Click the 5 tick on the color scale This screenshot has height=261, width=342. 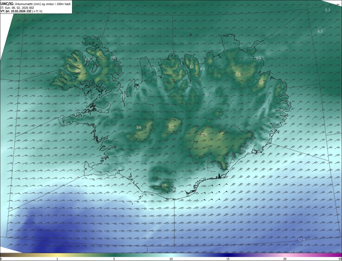click(114, 259)
